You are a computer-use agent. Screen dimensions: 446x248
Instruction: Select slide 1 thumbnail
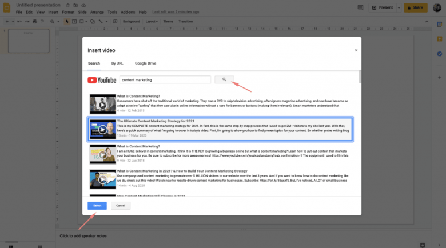pyautogui.click(x=29, y=41)
